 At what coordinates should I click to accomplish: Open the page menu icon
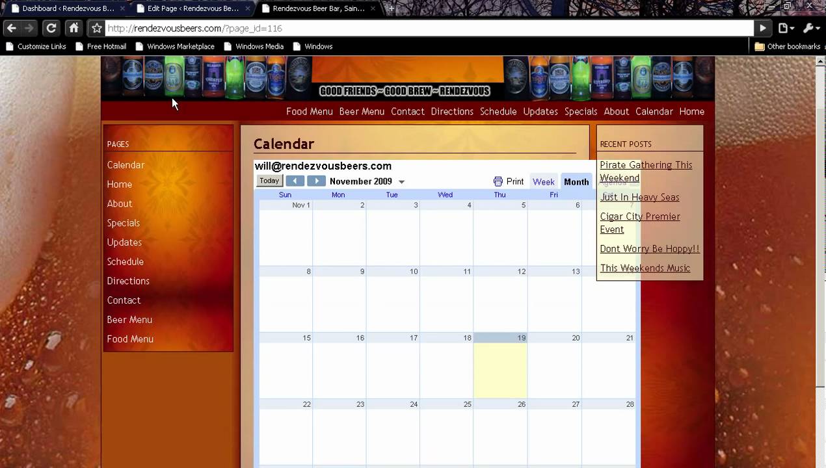(786, 28)
